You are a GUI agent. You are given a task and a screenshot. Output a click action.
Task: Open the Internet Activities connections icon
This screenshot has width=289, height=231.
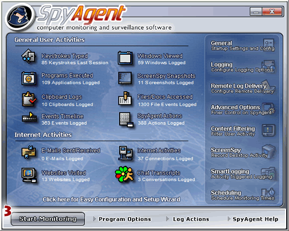point(125,153)
